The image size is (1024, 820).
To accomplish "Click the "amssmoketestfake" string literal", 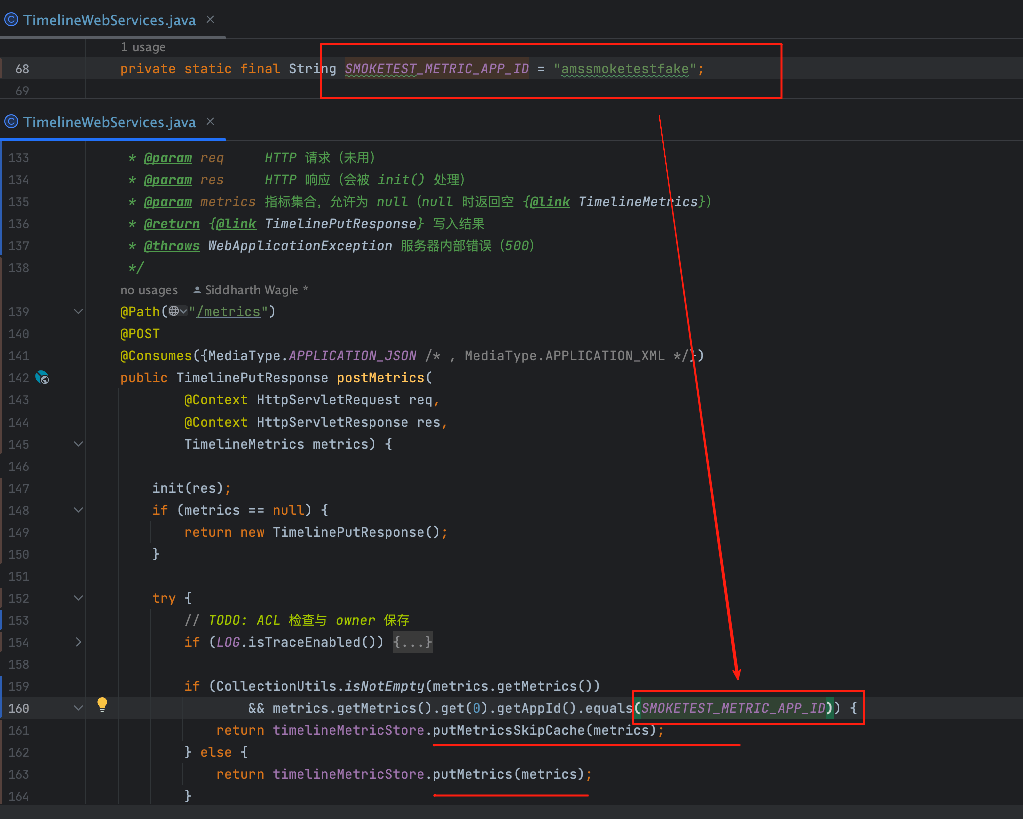I will tap(625, 69).
